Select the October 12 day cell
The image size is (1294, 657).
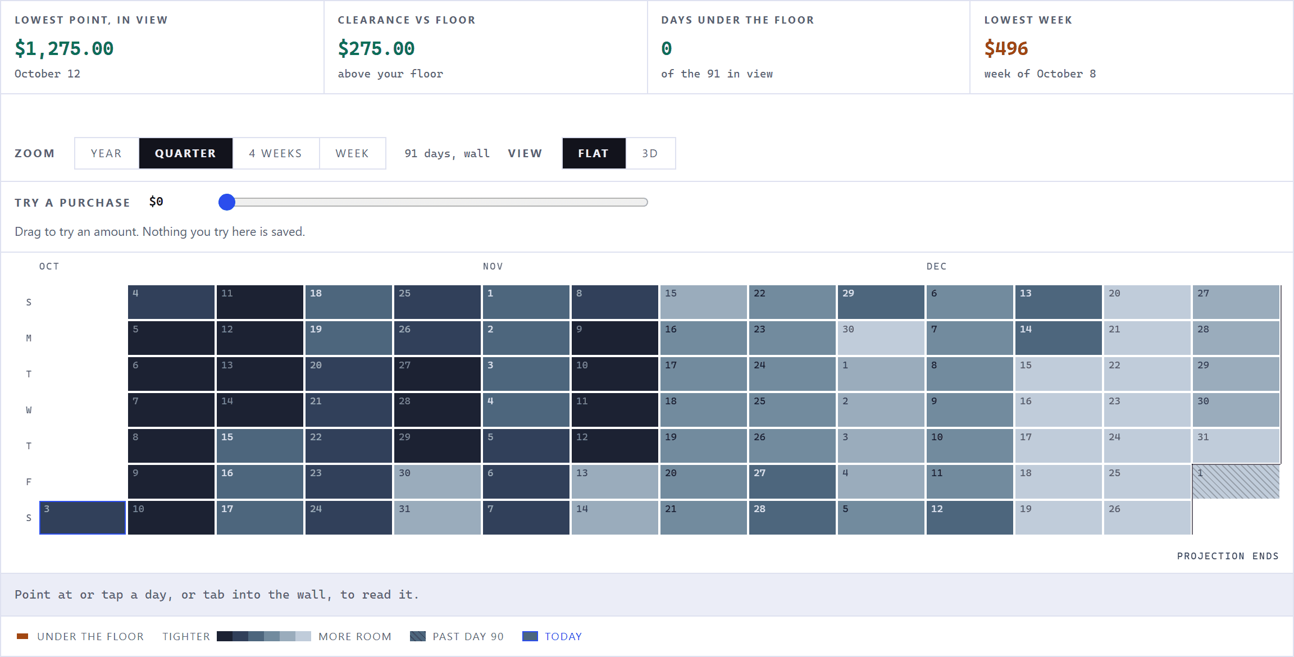click(x=260, y=338)
